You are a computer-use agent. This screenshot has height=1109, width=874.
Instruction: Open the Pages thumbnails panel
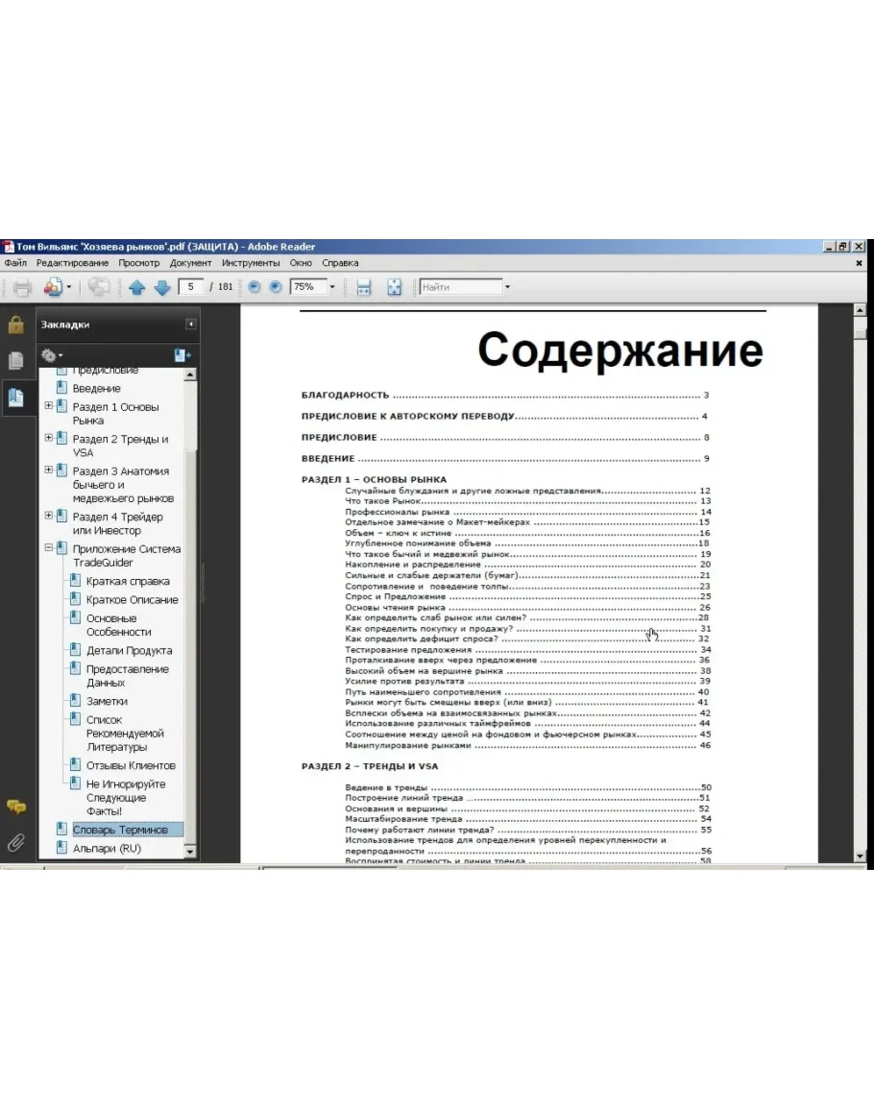tap(16, 361)
